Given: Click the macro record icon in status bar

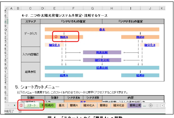Looking at the screenshot, I should 20,111.
